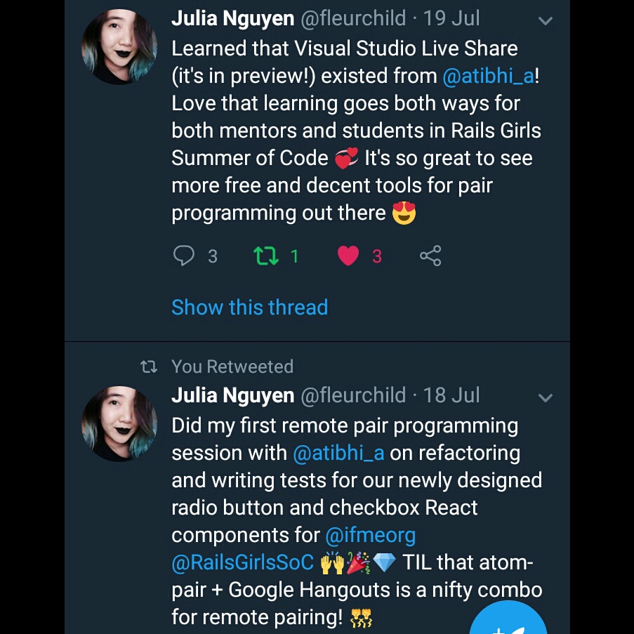Image resolution: width=634 pixels, height=634 pixels.
Task: Select Julia Nguyen name on 19 Jul tweet
Action: pos(233,18)
